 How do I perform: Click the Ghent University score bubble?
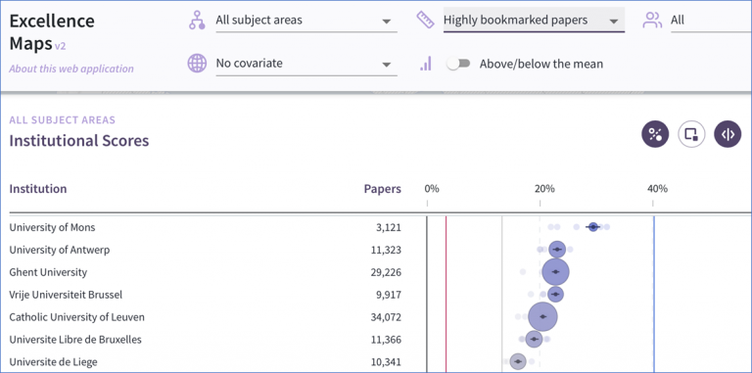555,272
